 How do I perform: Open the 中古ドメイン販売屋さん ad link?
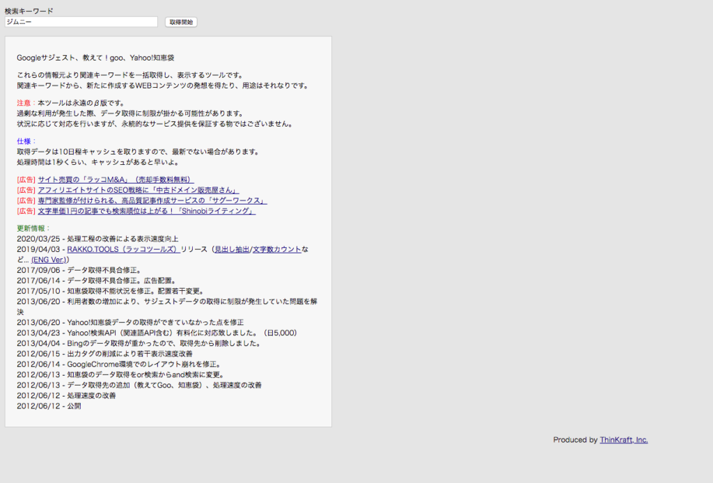[x=139, y=190]
